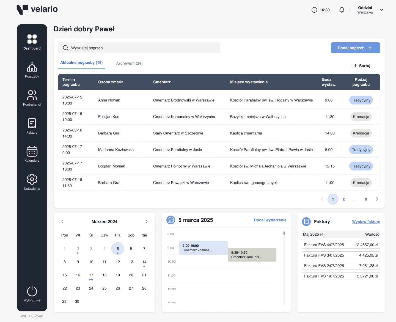396x322 pixels.
Task: Select day 5 in calendar
Action: point(118,249)
